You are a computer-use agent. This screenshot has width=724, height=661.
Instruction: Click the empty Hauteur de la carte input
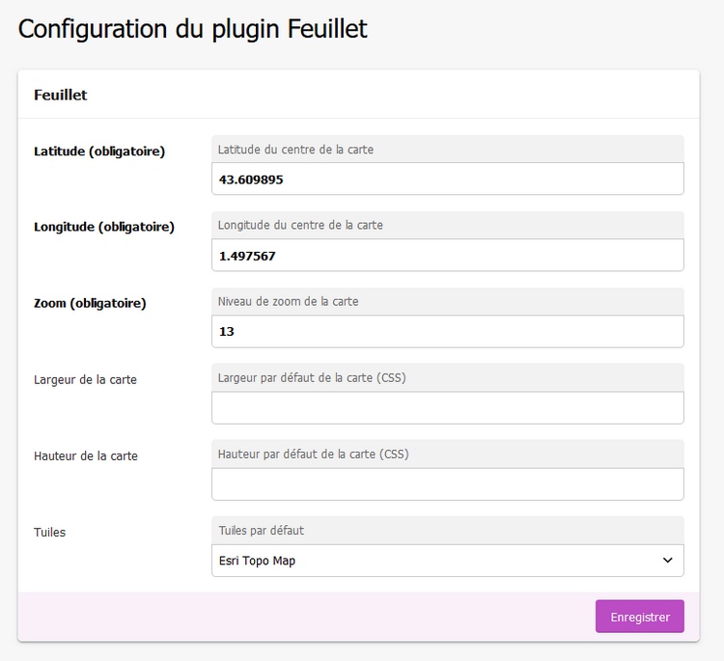click(x=447, y=484)
